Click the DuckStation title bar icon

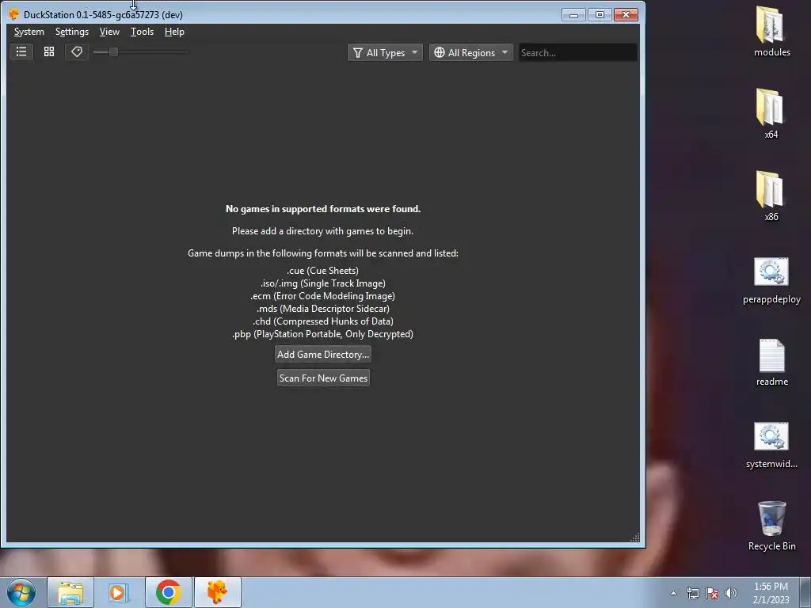click(x=14, y=14)
